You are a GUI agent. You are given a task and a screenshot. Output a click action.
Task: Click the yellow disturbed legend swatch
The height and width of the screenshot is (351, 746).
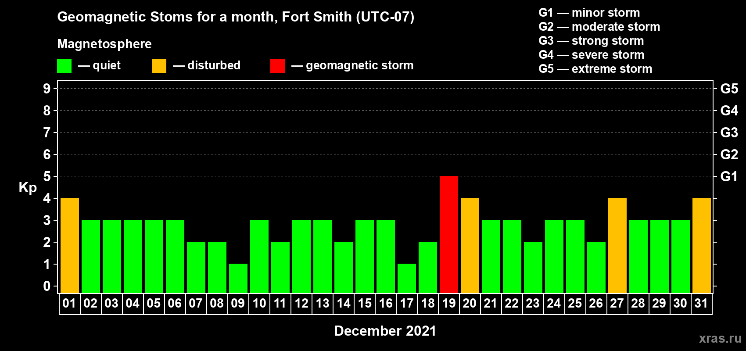pos(159,66)
